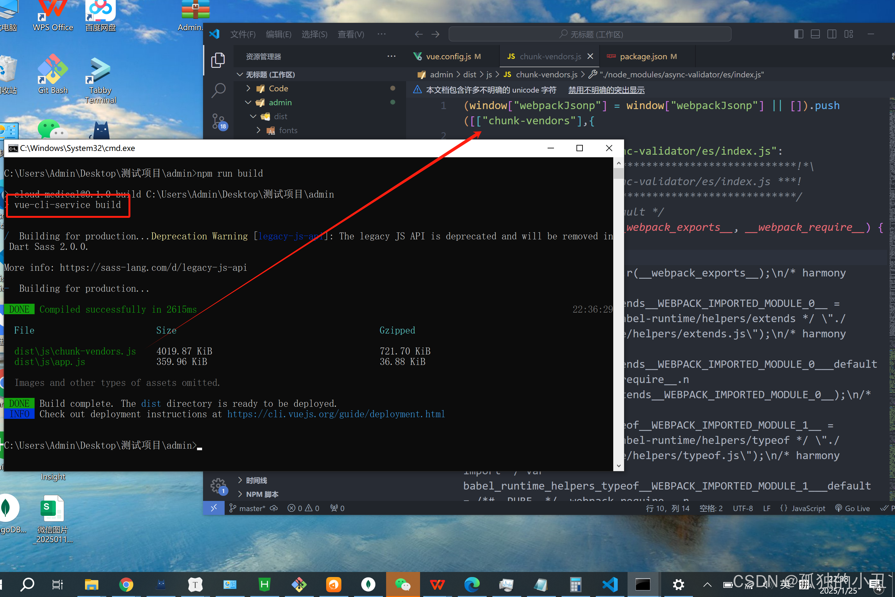Click the errors and warnings status indicator

coord(303,508)
